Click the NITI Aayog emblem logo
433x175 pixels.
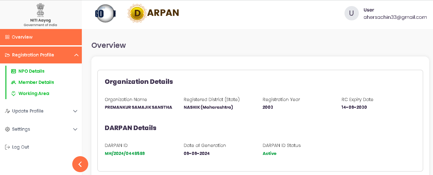[40, 10]
